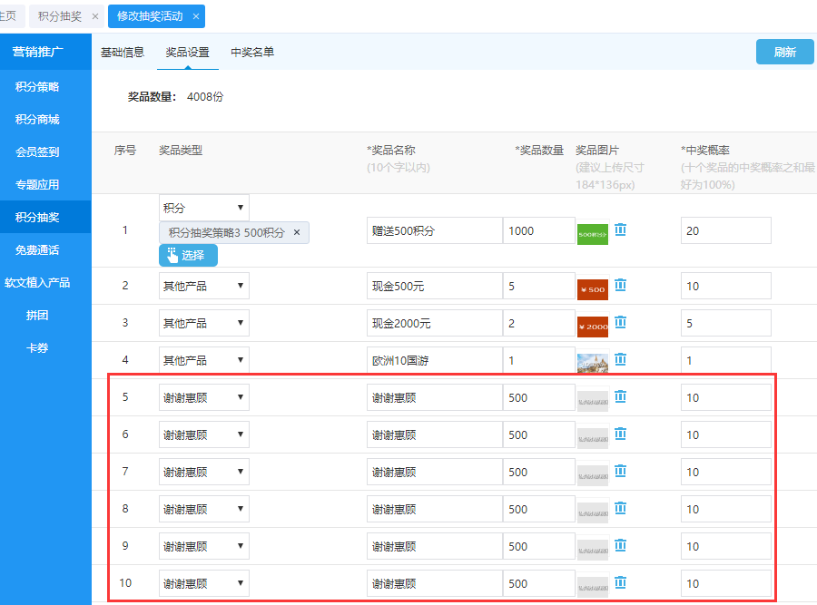This screenshot has width=817, height=605.
Task: Remove image of 现金2000元 prize
Action: [621, 323]
